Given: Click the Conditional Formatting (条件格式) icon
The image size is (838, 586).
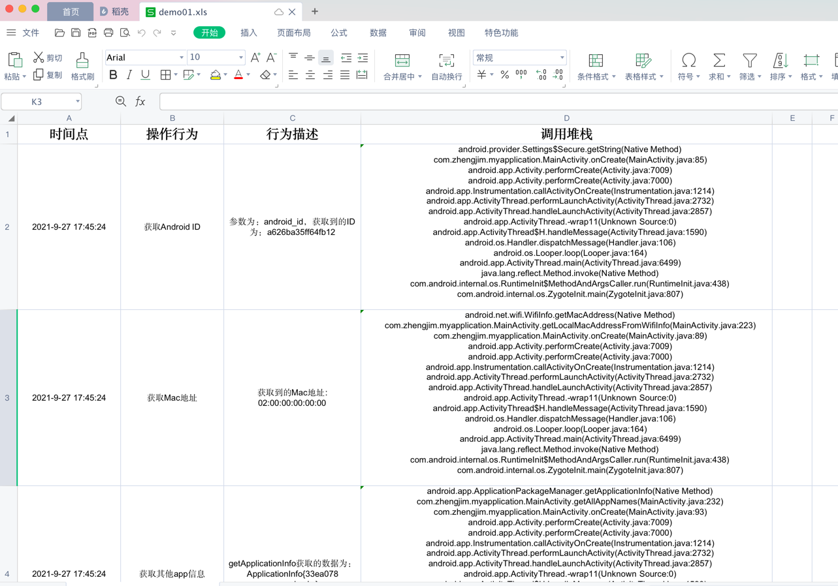Looking at the screenshot, I should (596, 61).
